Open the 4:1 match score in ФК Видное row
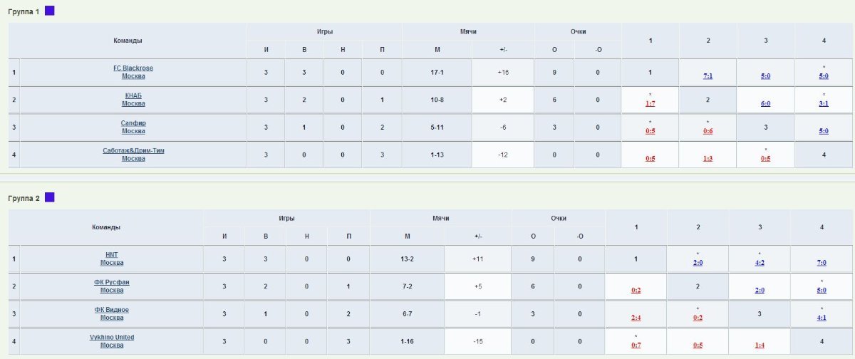Image resolution: width=855 pixels, height=359 pixels. point(822,318)
